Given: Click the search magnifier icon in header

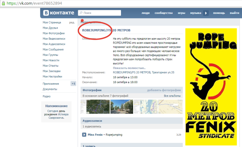Looking at the screenshot, I should (x=81, y=13).
